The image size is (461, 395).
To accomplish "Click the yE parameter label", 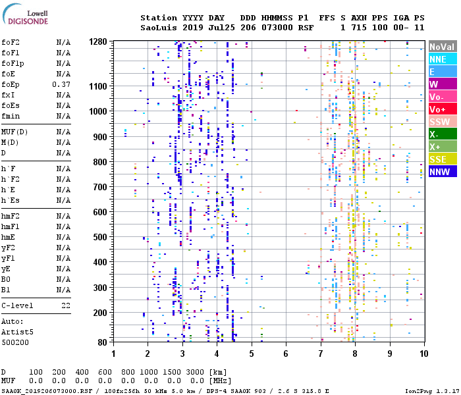I will tap(6, 269).
